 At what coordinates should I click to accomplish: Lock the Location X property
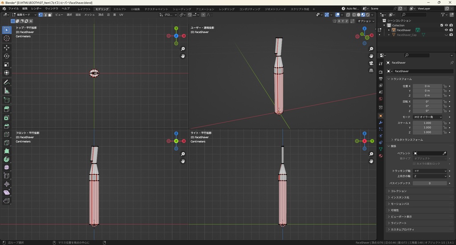tap(445, 86)
